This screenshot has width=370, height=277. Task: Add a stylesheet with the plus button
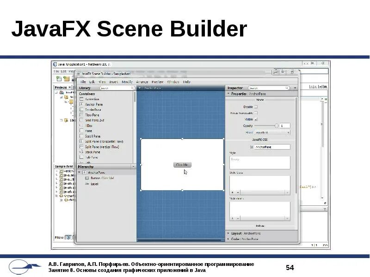point(233,218)
